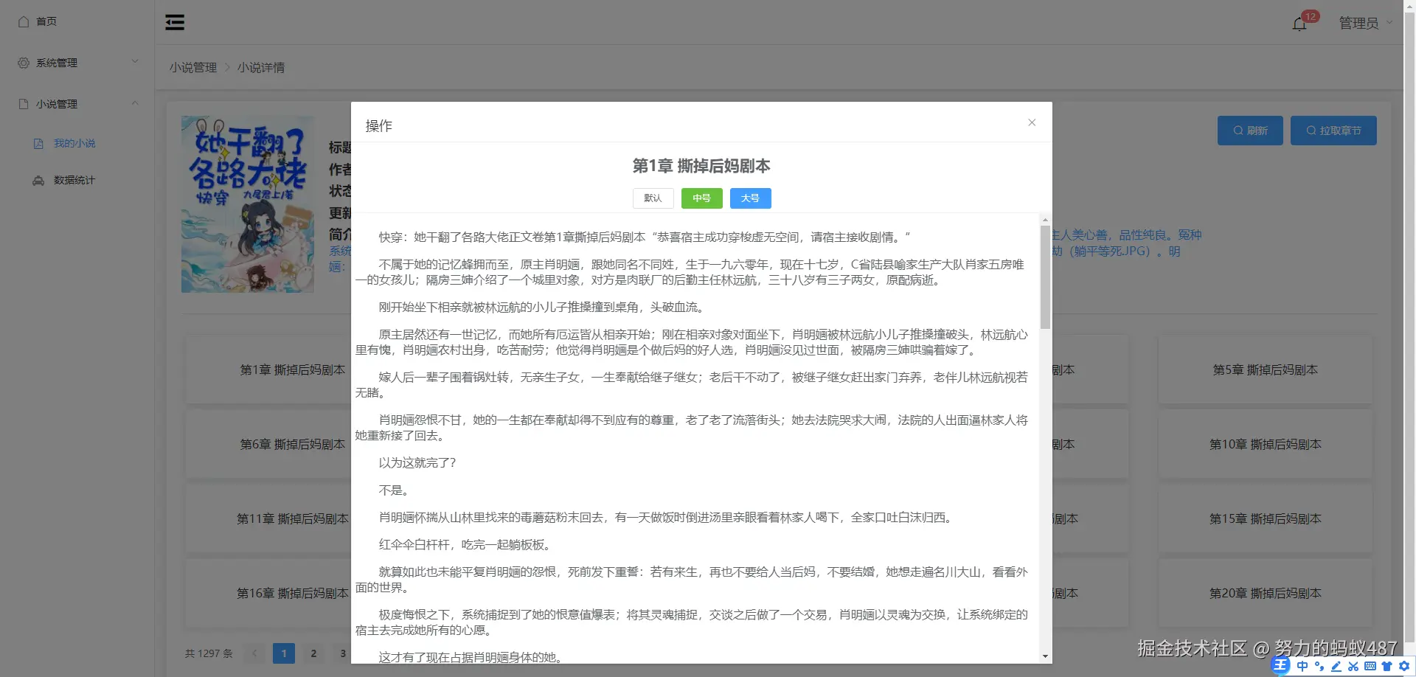Click the paragraph 不是。
The image size is (1416, 677).
coord(394,490)
